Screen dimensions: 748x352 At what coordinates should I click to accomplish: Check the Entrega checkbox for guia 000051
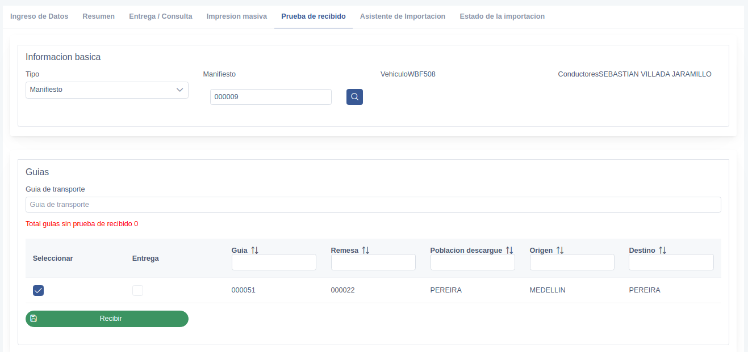(137, 290)
